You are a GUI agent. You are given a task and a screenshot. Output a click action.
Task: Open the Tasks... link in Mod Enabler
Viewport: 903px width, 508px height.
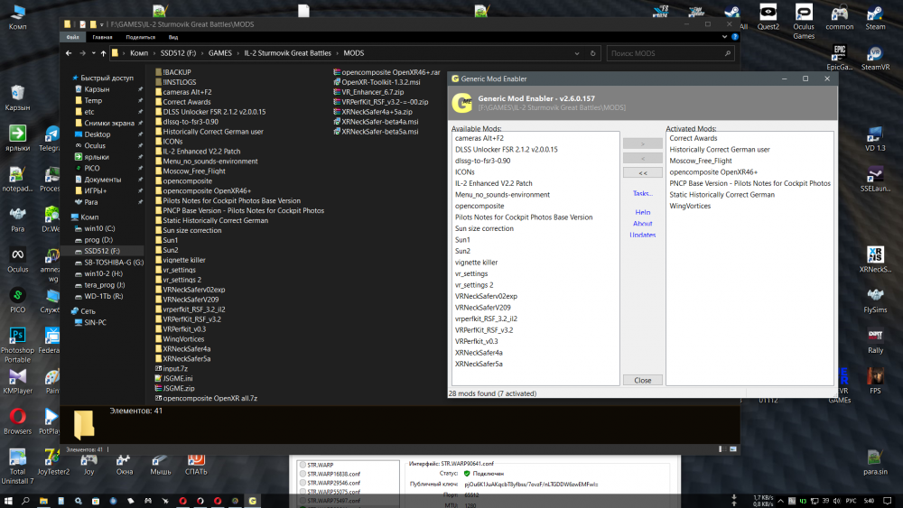(642, 193)
